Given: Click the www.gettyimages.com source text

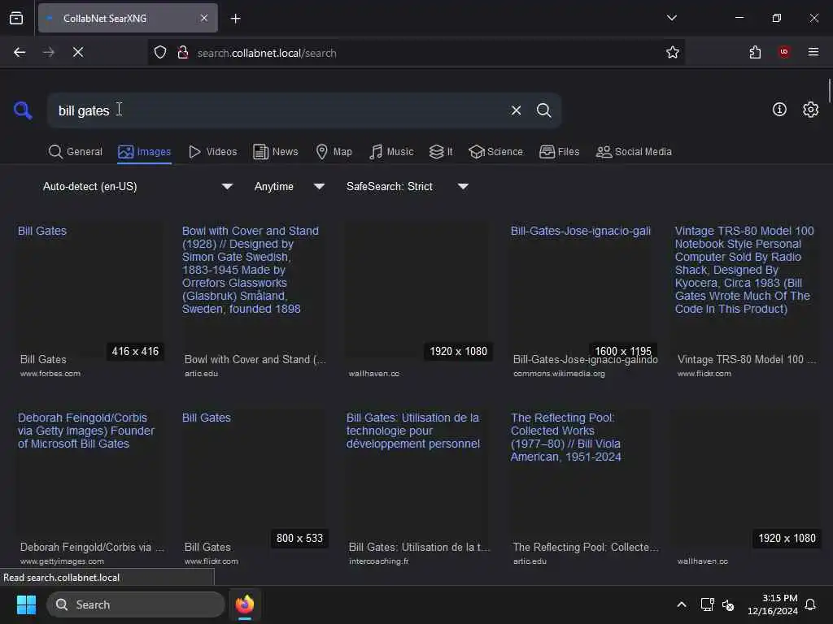Looking at the screenshot, I should pyautogui.click(x=62, y=561).
